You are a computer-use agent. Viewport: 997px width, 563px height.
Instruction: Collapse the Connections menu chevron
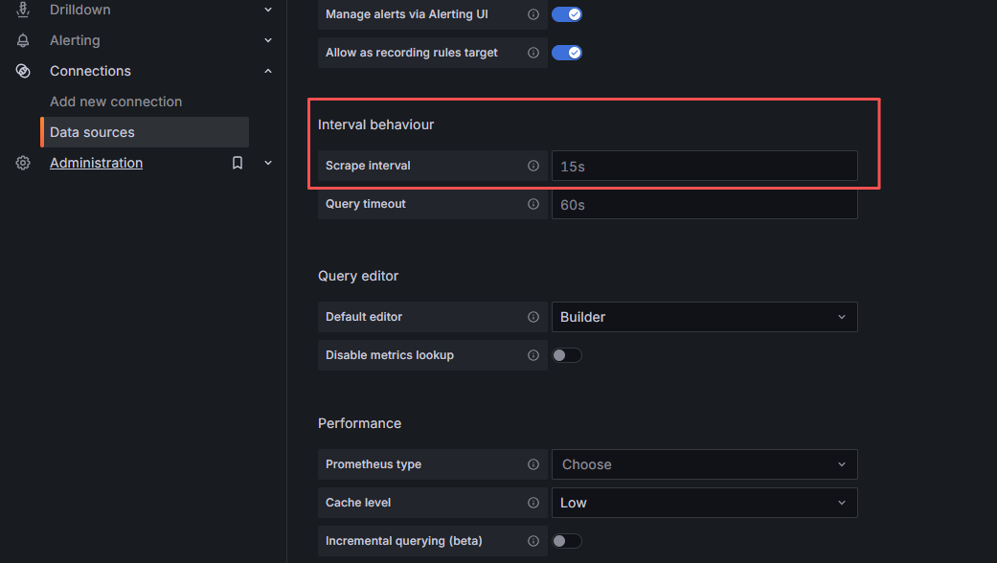pos(268,71)
